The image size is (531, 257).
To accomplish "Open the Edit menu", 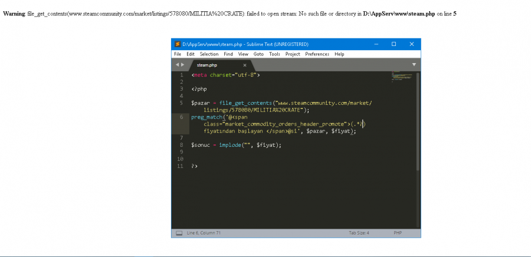I will coord(191,54).
